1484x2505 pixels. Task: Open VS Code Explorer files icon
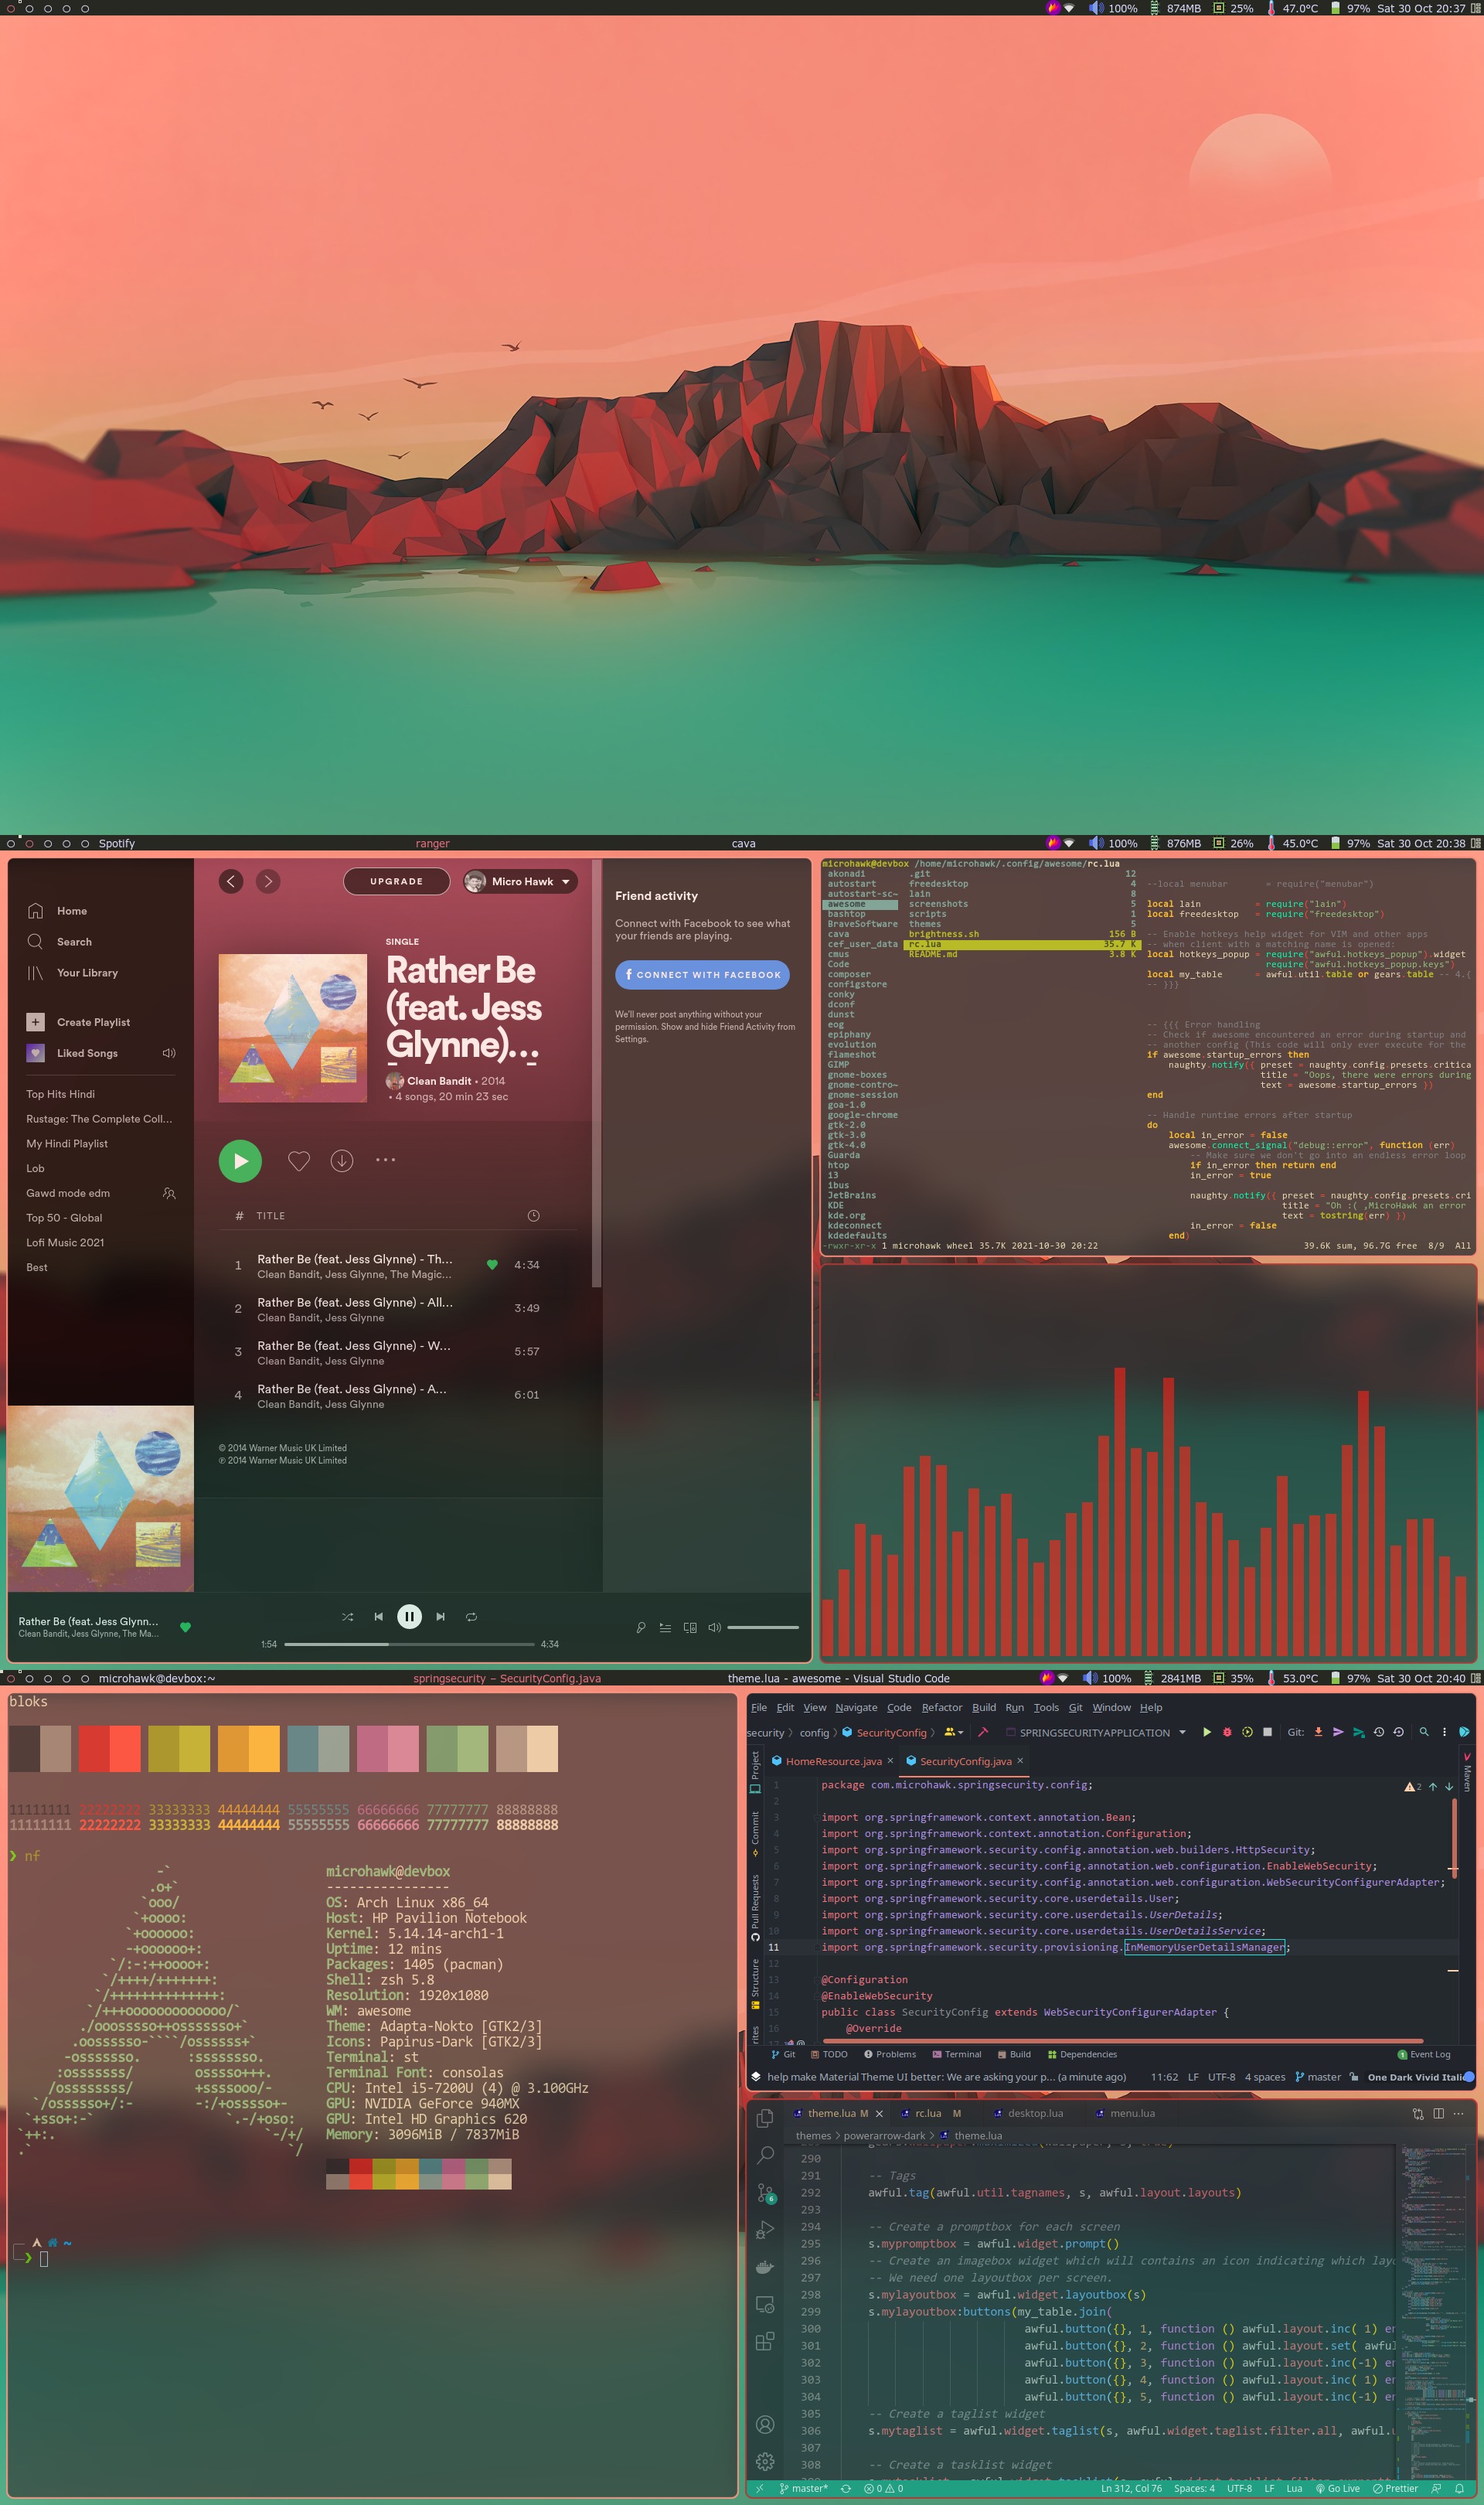[765, 2119]
